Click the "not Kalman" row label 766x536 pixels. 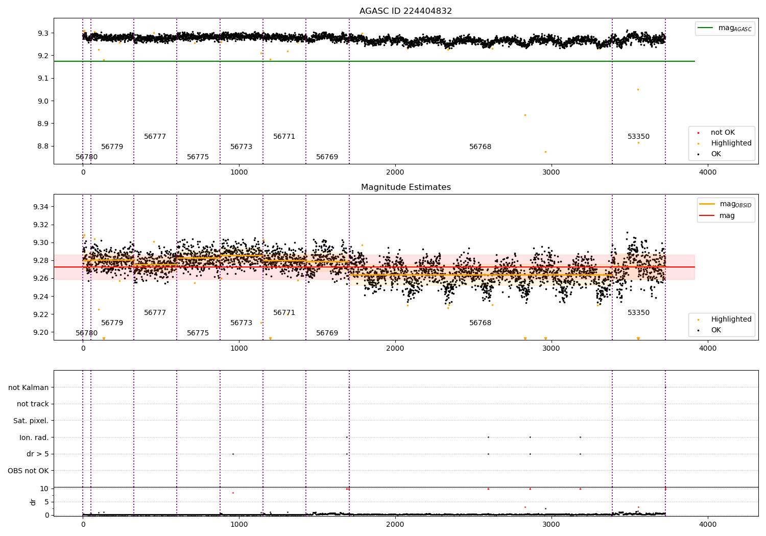pos(29,387)
